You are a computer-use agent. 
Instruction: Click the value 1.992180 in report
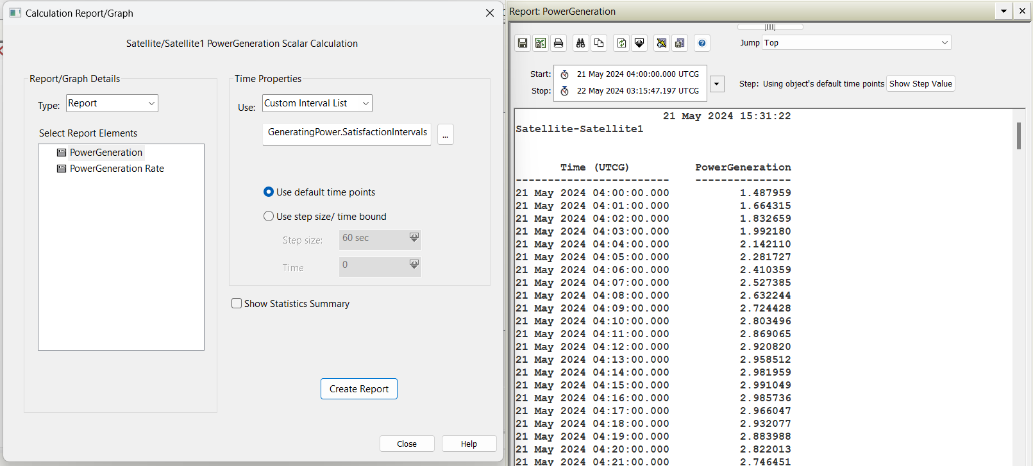[x=766, y=231]
